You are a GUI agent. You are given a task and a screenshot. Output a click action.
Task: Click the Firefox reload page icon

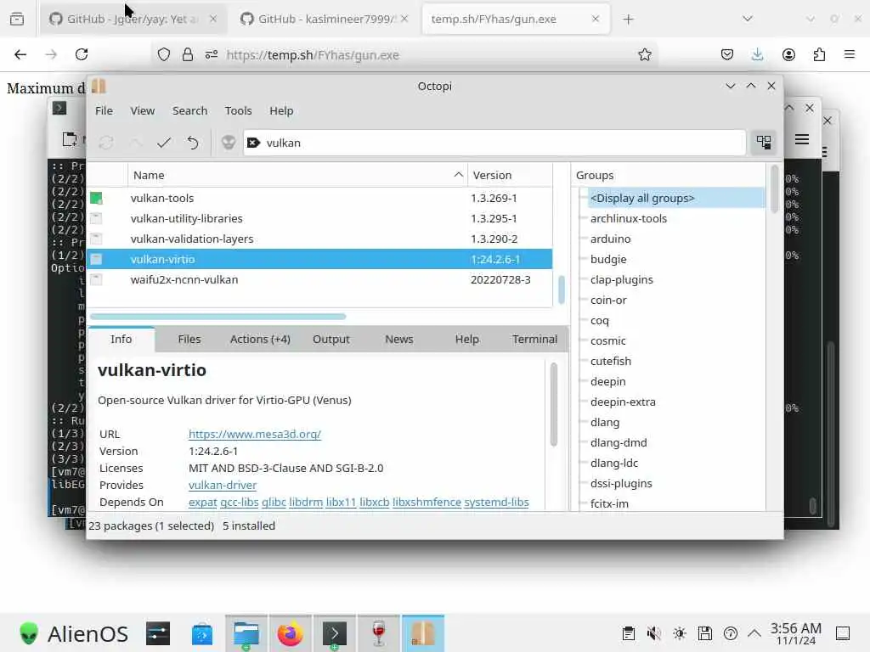[x=82, y=54]
